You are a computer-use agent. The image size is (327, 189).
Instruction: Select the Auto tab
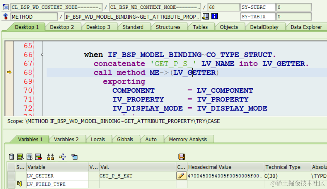[151, 140]
